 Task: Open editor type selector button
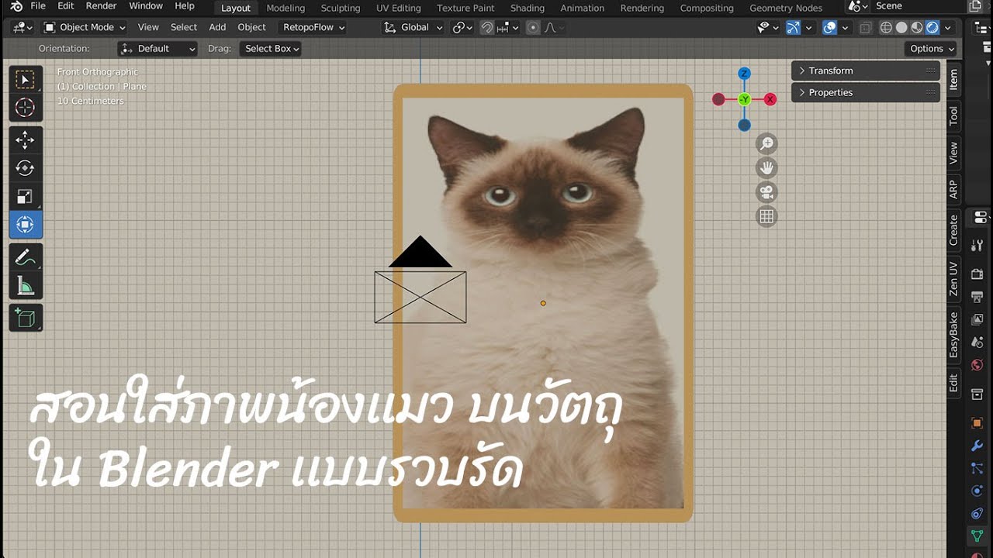22,27
